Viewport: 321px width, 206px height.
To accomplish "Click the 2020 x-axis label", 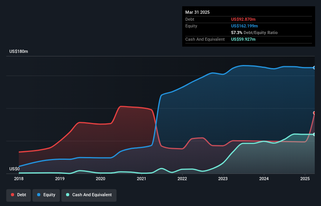I will tap(100, 179).
